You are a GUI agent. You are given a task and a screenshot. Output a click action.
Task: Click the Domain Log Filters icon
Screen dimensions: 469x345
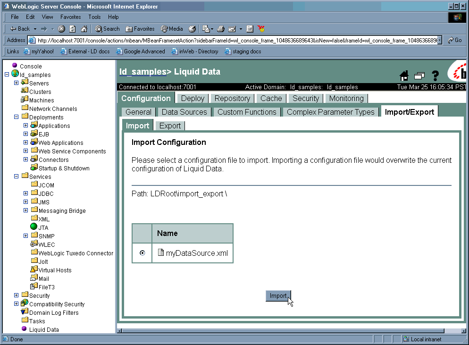[25, 311]
